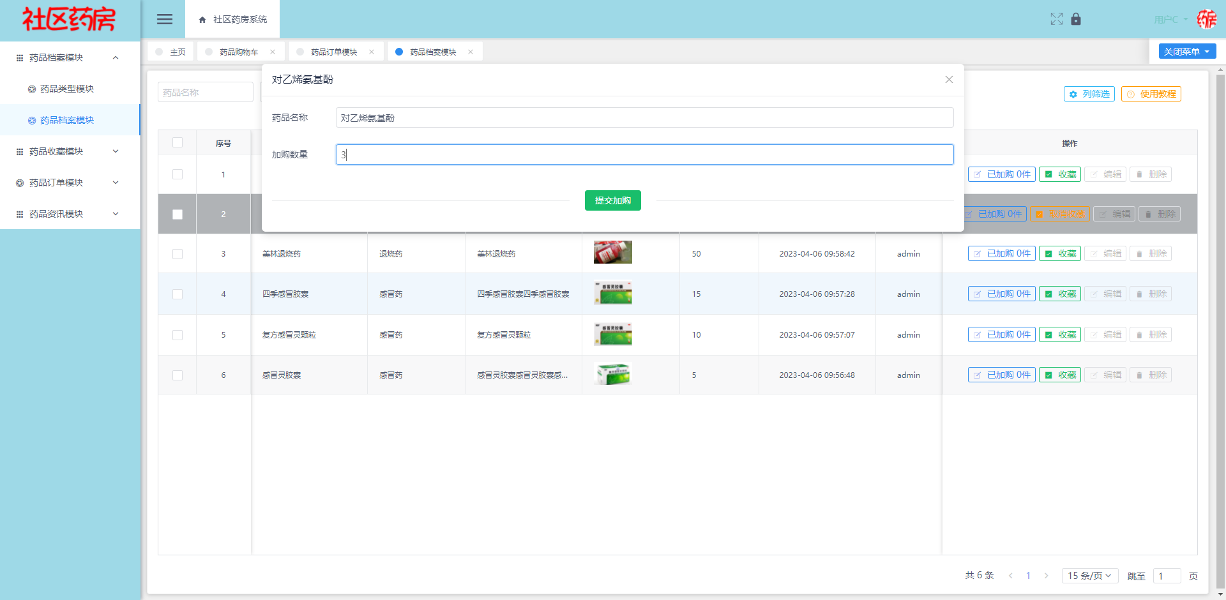1226x600 pixels.
Task: Expand the 药品订单模块 sidebar group
Action: pos(70,183)
